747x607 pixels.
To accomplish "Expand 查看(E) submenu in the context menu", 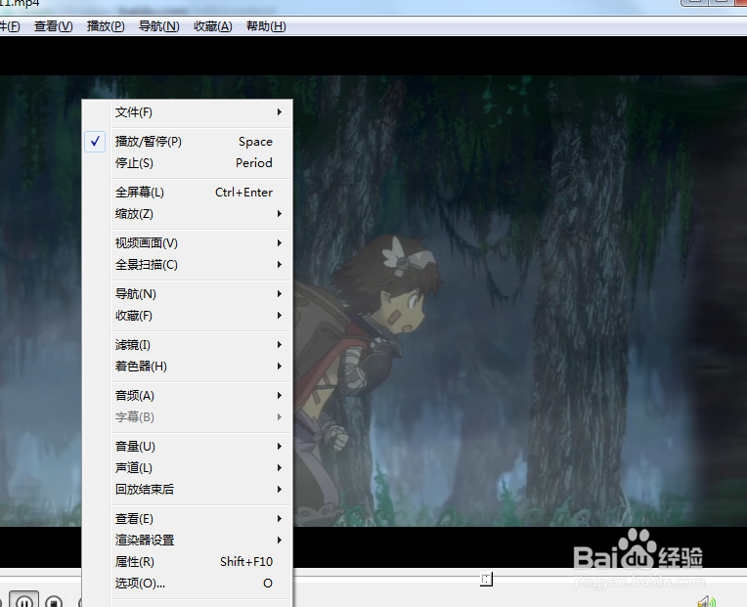I will pos(188,518).
